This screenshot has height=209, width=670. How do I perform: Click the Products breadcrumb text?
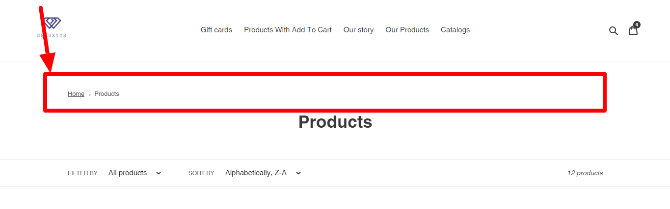pos(107,94)
